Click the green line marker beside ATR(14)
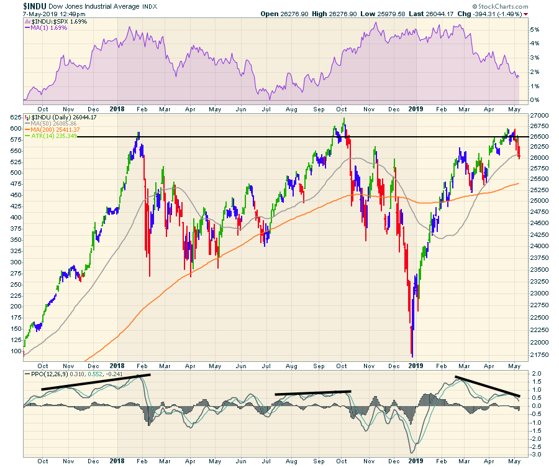 (27, 136)
